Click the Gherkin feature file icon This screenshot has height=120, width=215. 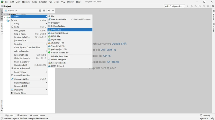(49, 52)
